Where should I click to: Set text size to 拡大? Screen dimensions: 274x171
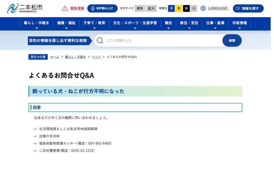tap(151, 8)
